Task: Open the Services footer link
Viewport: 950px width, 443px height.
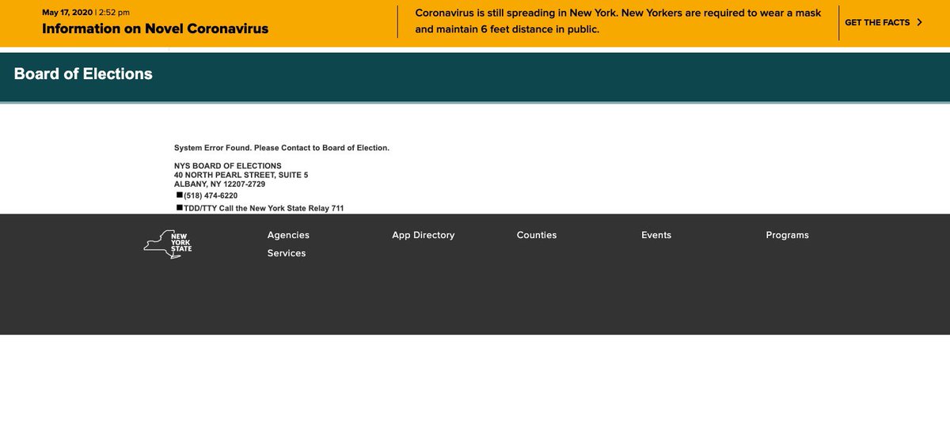Action: pyautogui.click(x=287, y=253)
